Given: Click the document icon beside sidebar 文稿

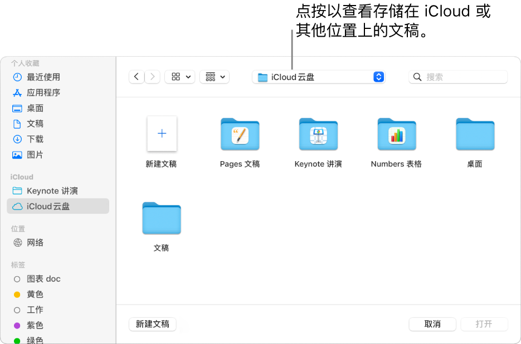Looking at the screenshot, I should point(17,124).
